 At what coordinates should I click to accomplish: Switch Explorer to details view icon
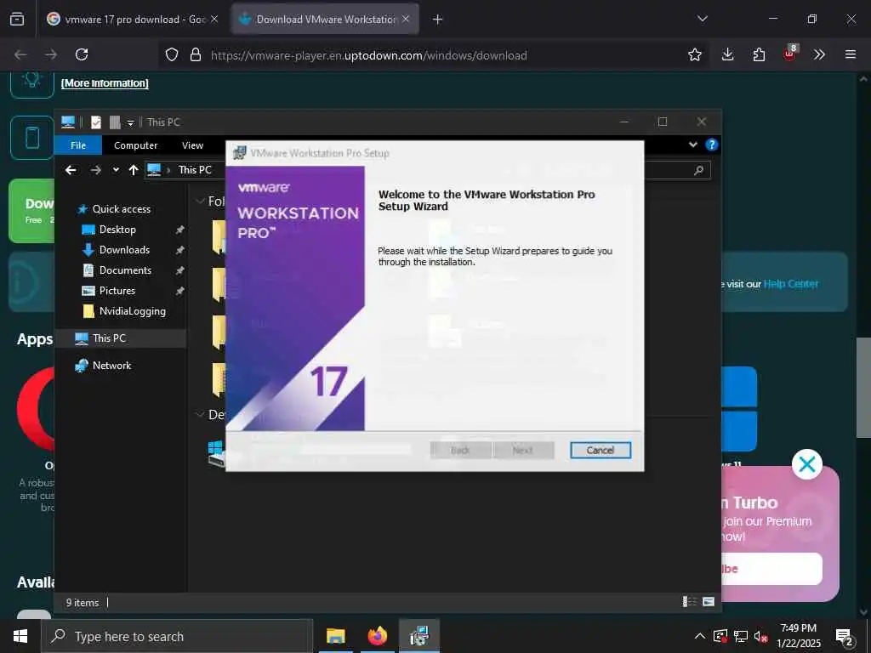689,602
